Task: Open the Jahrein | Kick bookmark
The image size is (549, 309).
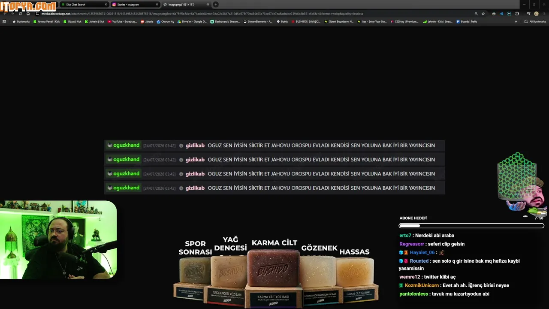Action: 94,21
